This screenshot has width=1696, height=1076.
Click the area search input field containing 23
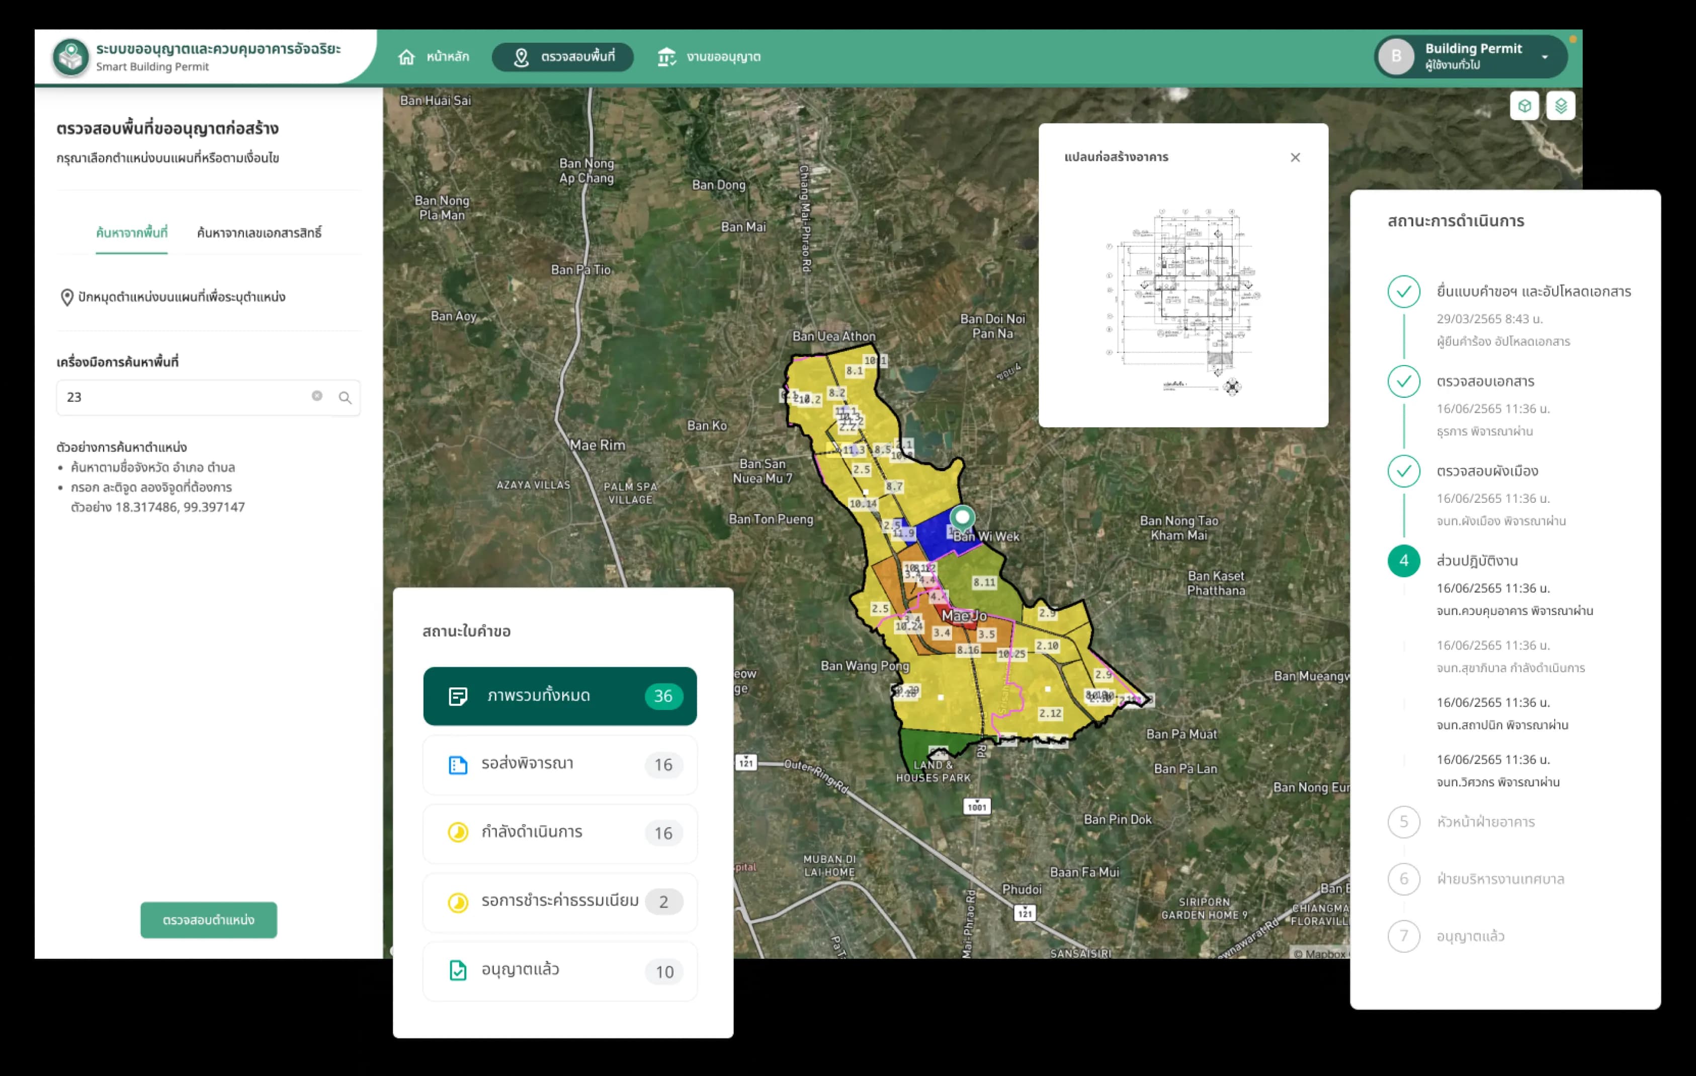pyautogui.click(x=208, y=397)
